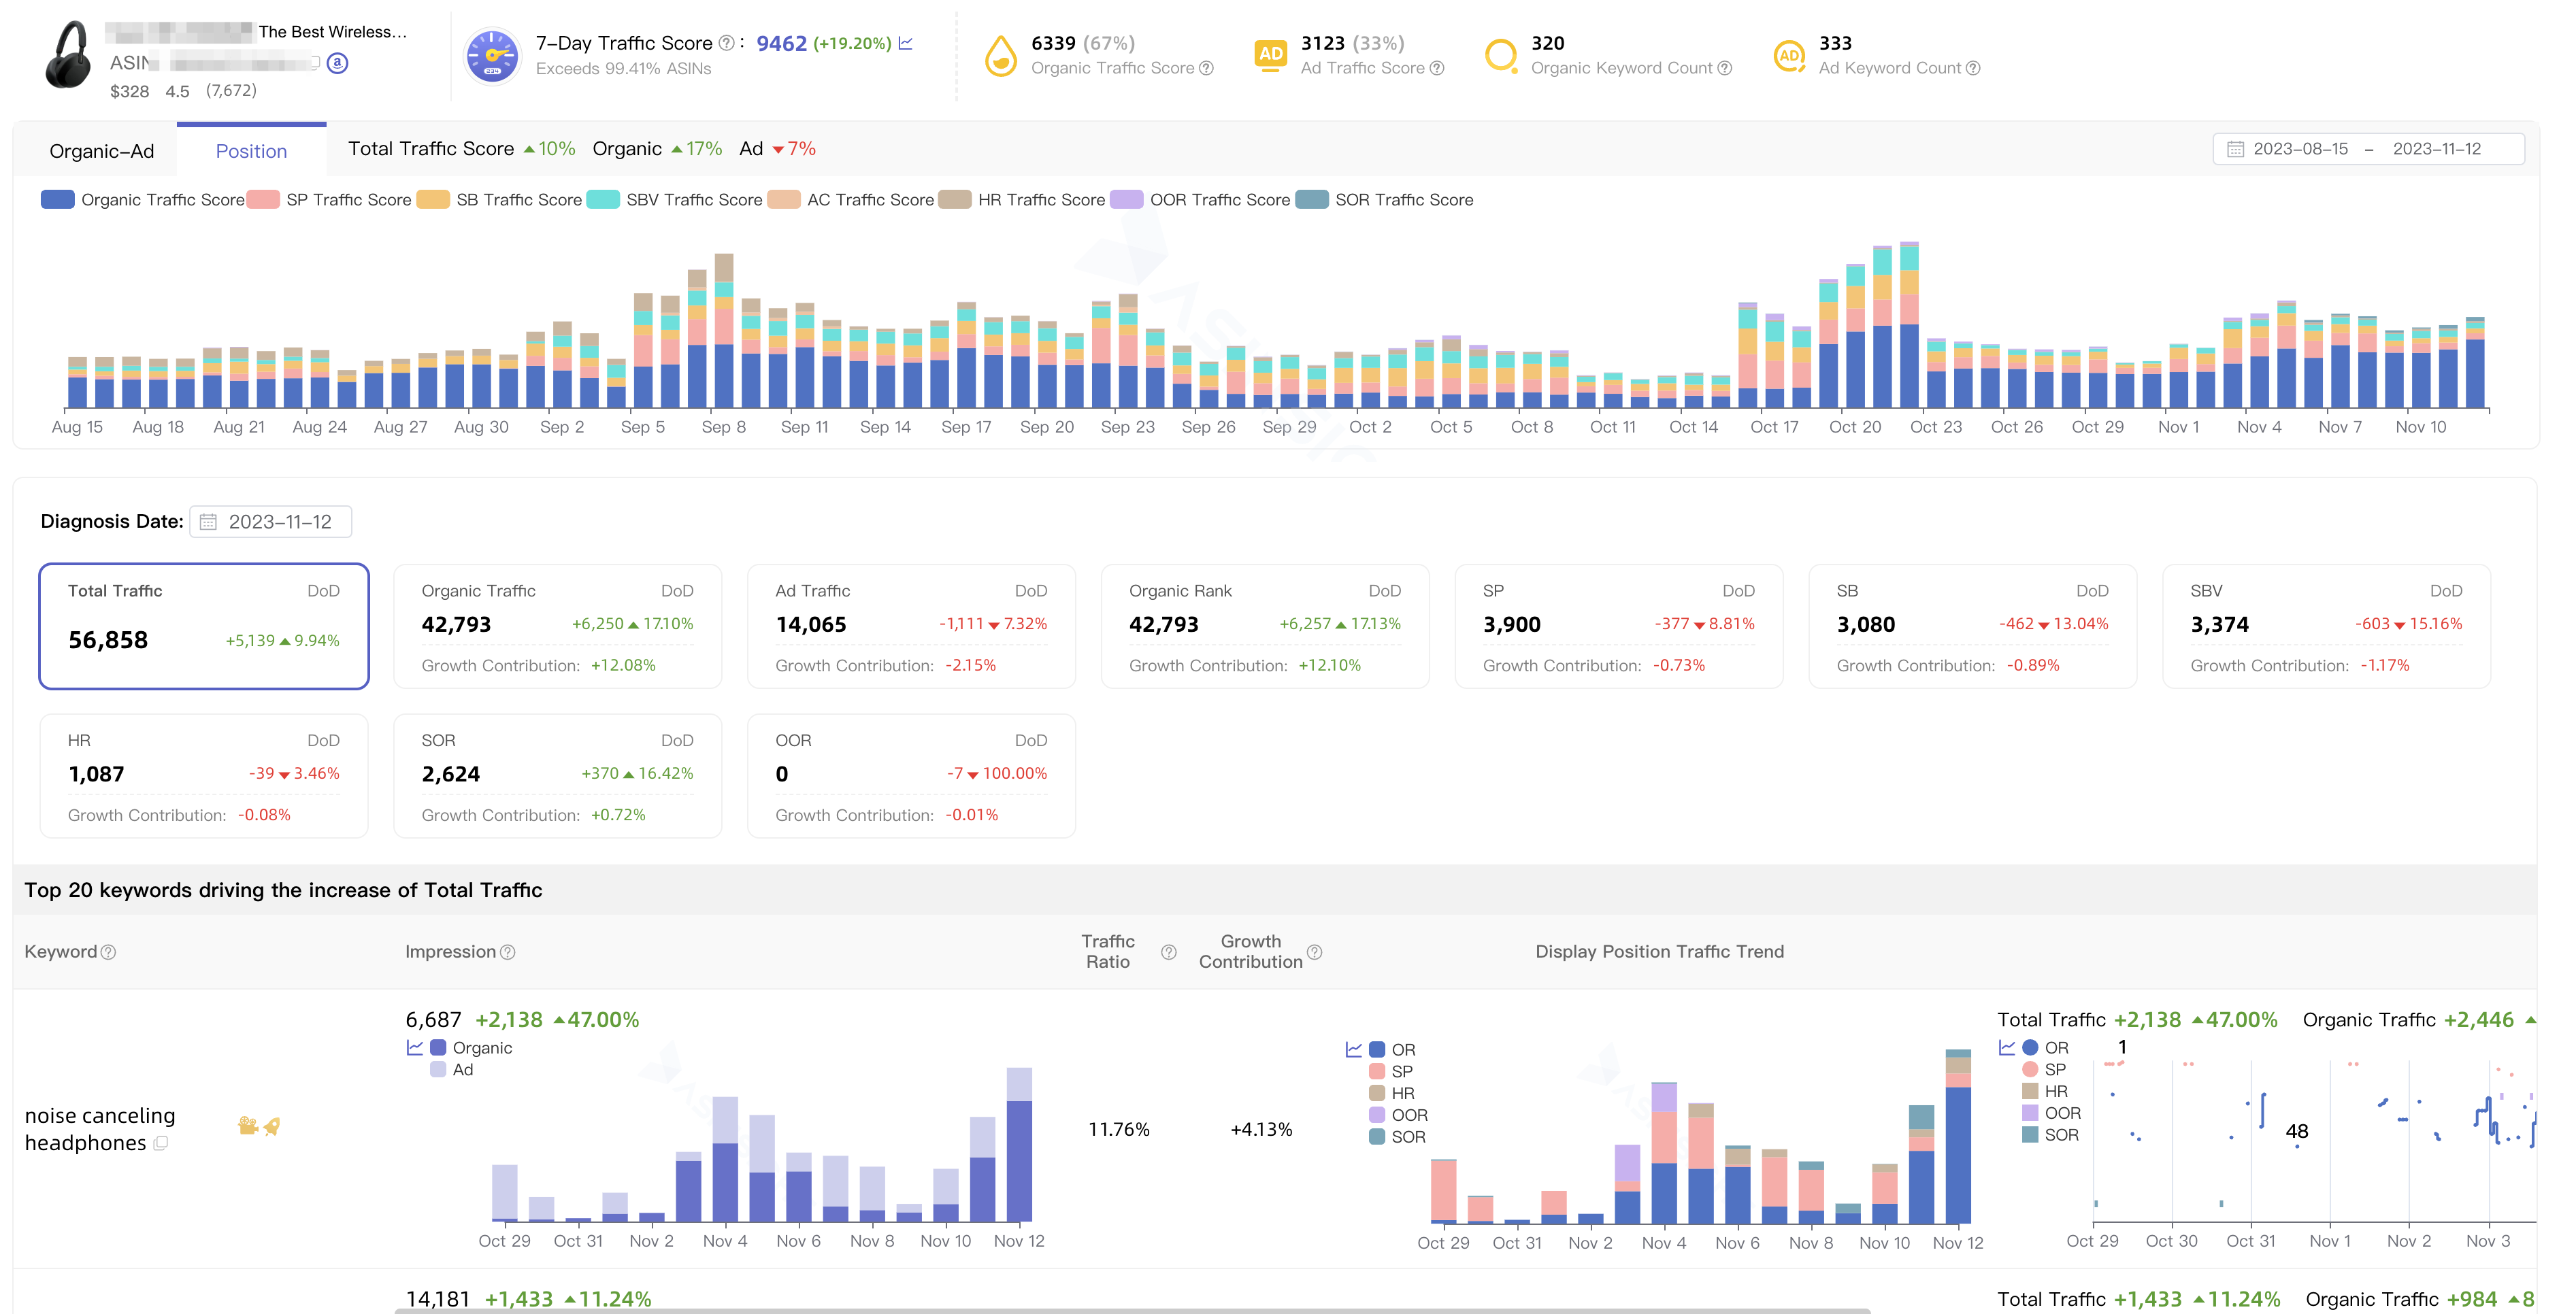Select the SBV traffic card

point(2327,626)
